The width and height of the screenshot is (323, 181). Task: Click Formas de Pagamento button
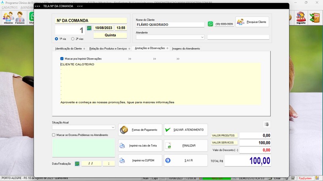[140, 130]
